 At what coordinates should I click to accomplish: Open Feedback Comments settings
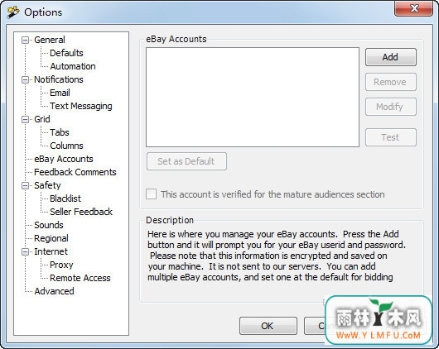click(75, 172)
